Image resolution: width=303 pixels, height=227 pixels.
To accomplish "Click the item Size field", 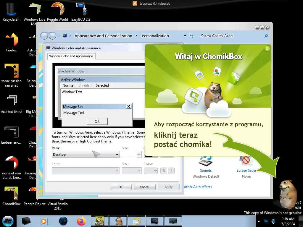I will coord(130,154).
